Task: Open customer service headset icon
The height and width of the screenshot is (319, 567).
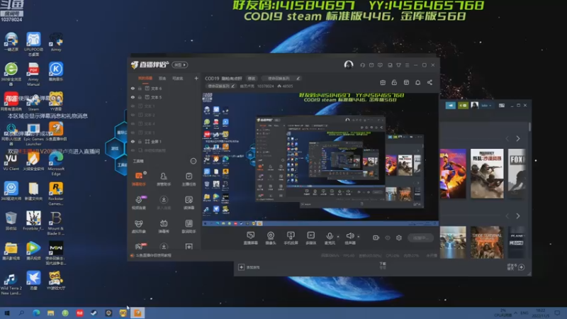Action: click(x=362, y=65)
